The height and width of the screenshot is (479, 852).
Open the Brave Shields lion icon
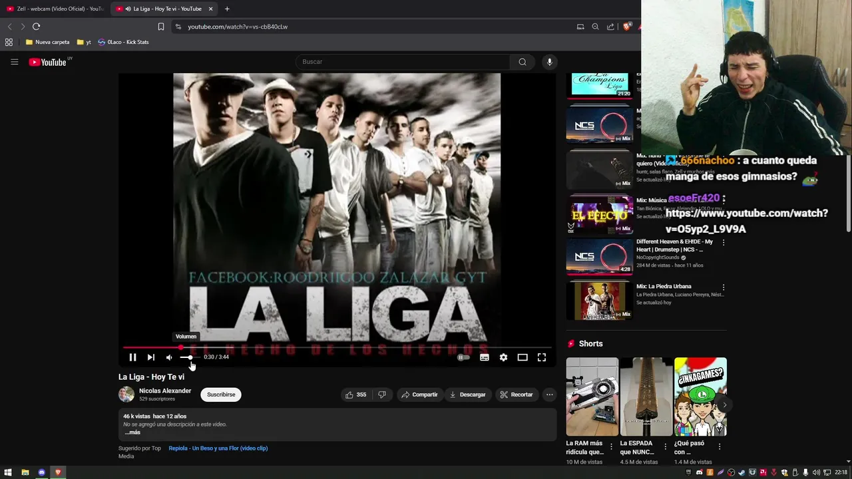click(x=626, y=27)
